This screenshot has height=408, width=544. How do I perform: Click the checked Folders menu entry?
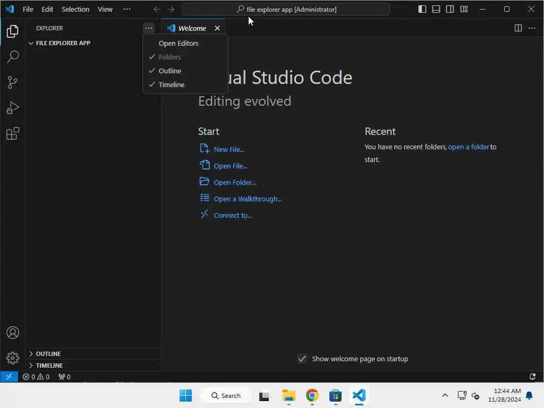(185, 57)
